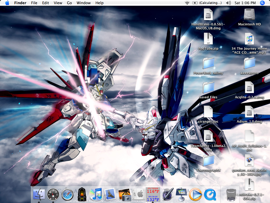Click the AirPort Wi-Fi status icon
Image resolution: width=270 pixels, height=203 pixels.
click(x=187, y=3)
